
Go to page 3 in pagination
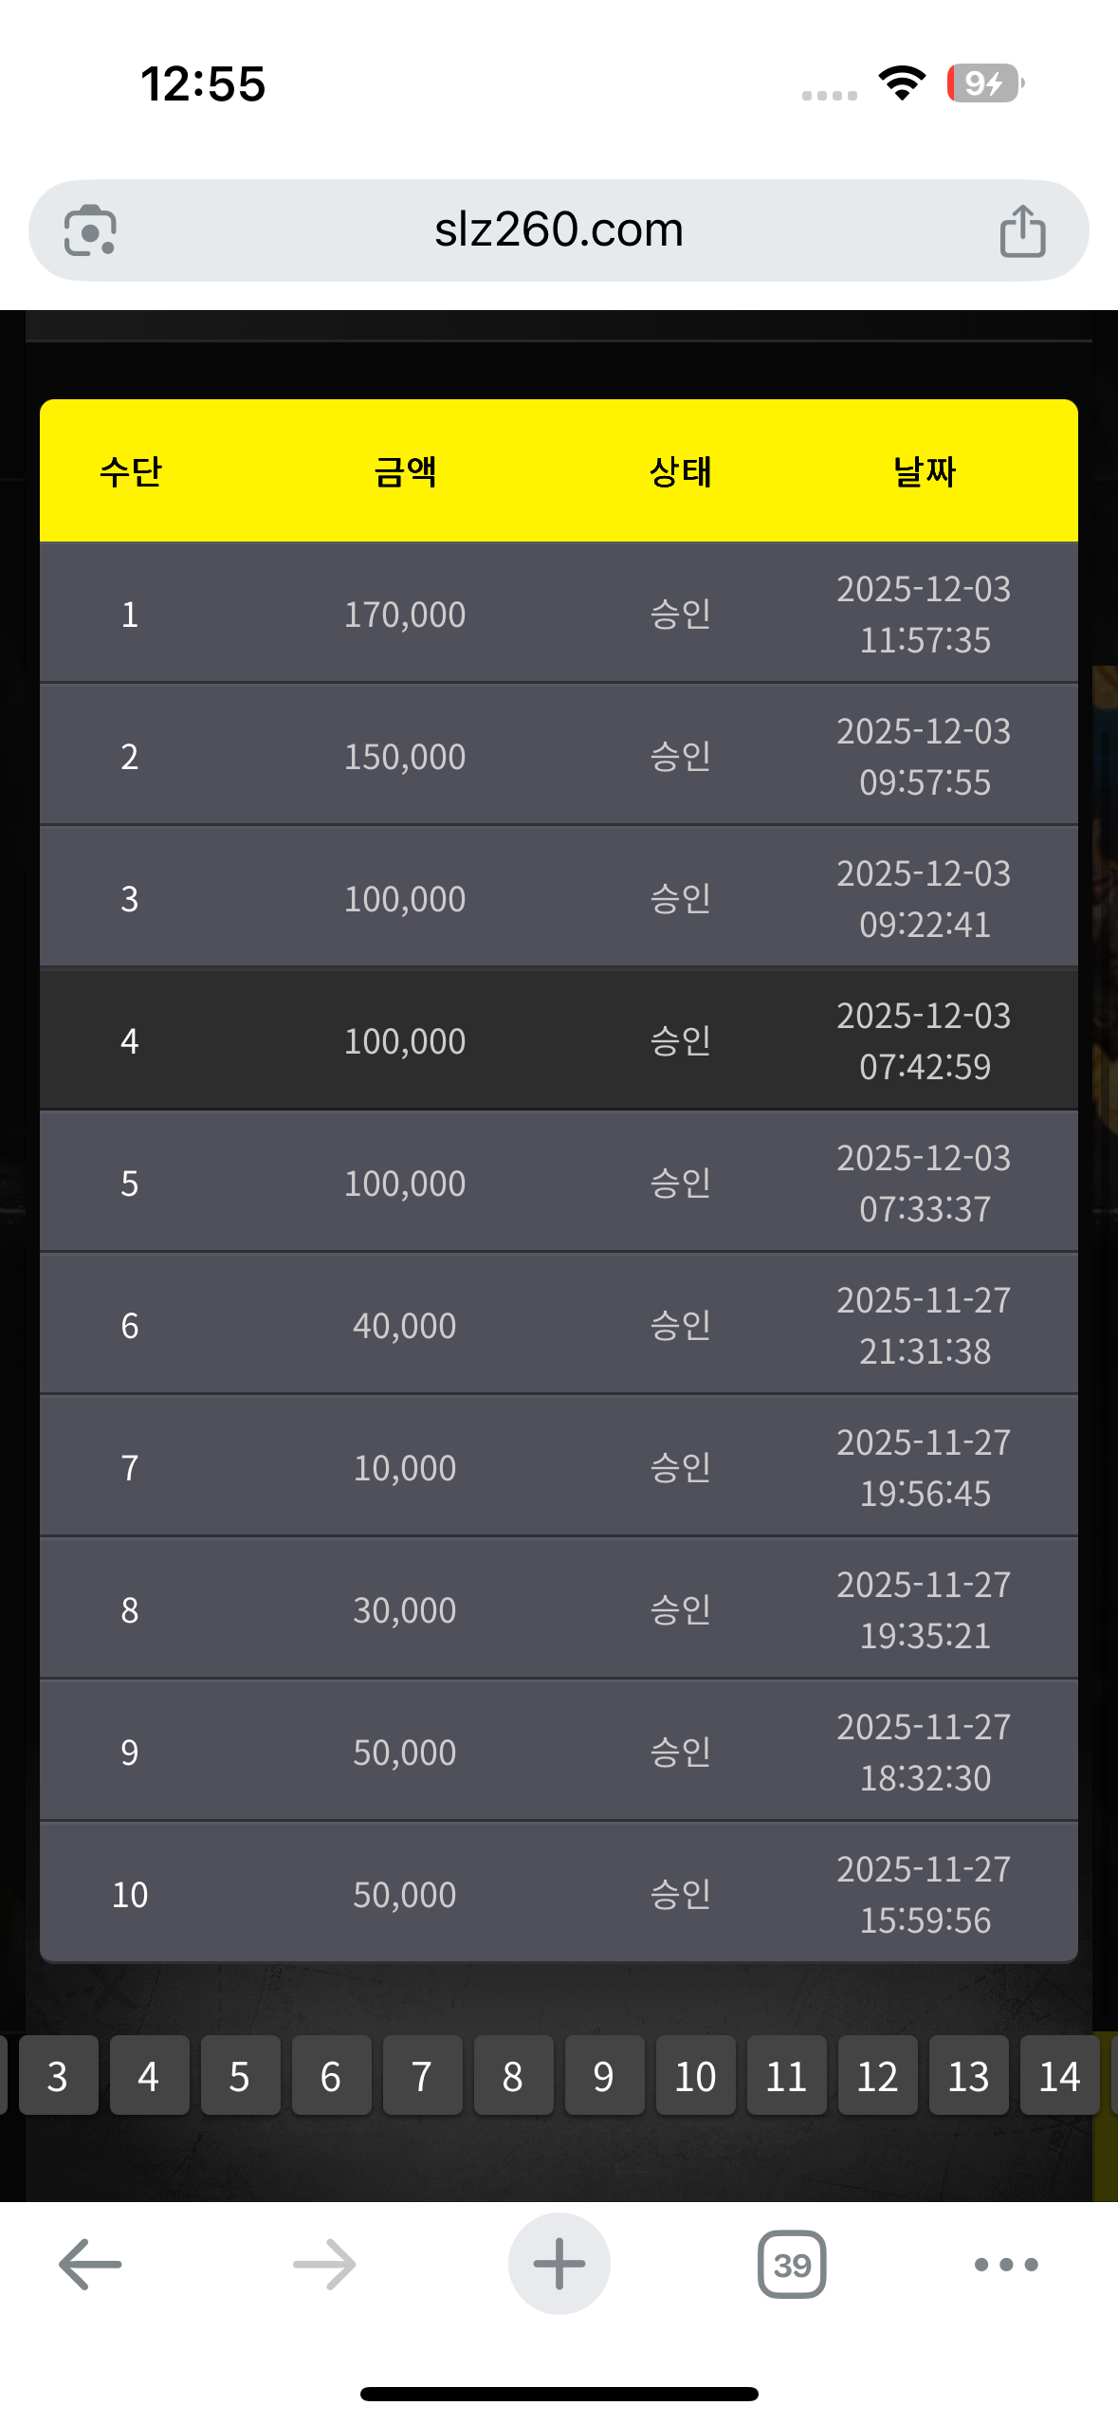tap(58, 2077)
